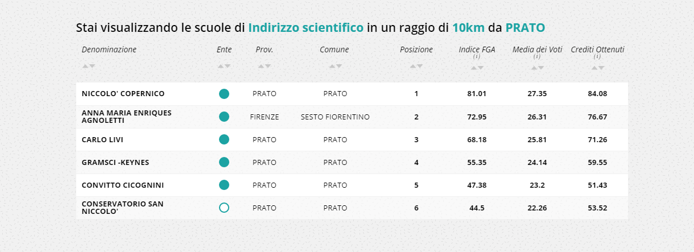Click info icon under Crediti Ottenuti

[x=597, y=57]
